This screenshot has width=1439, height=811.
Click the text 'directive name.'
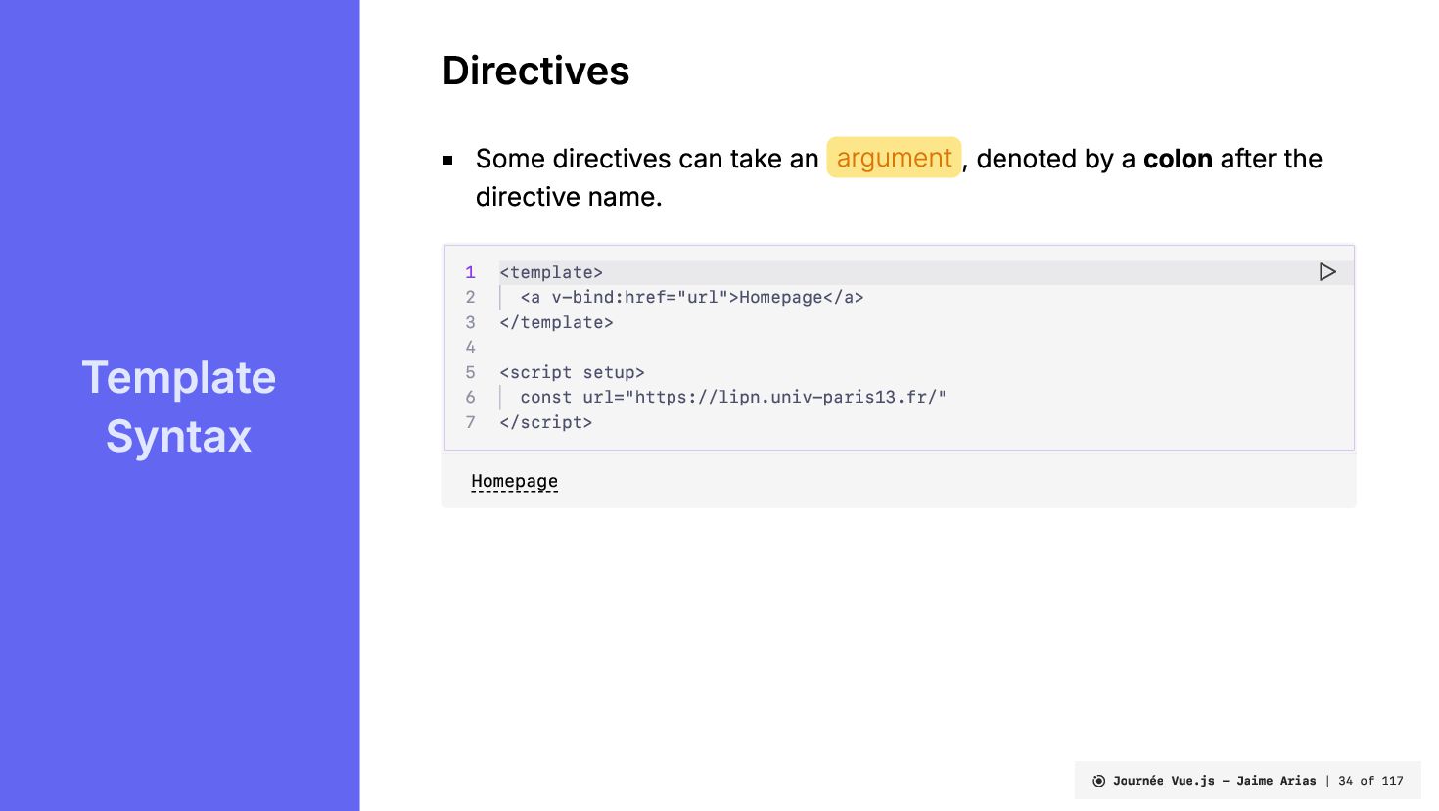pos(569,197)
